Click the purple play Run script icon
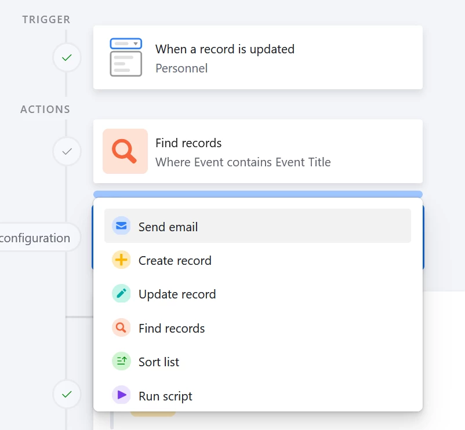Screen dimensions: 465x430 click(121, 395)
